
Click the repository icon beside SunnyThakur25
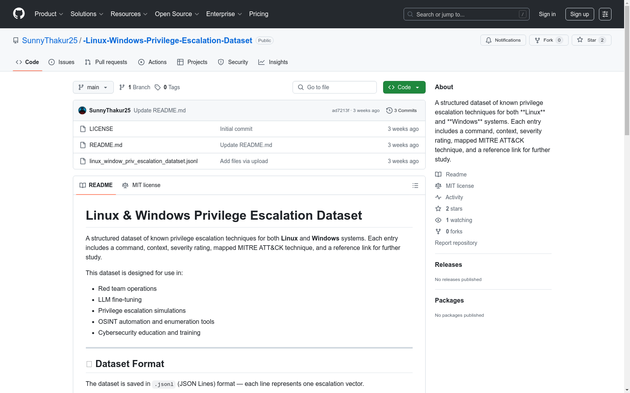pyautogui.click(x=16, y=40)
